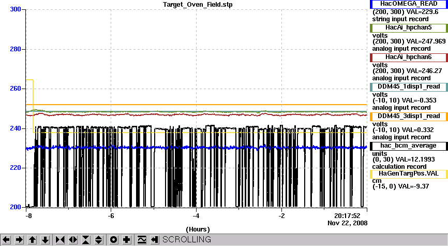Click the circle (auto-scale) toolbar button
The width and height of the screenshot is (448, 246).
[x=113, y=239]
